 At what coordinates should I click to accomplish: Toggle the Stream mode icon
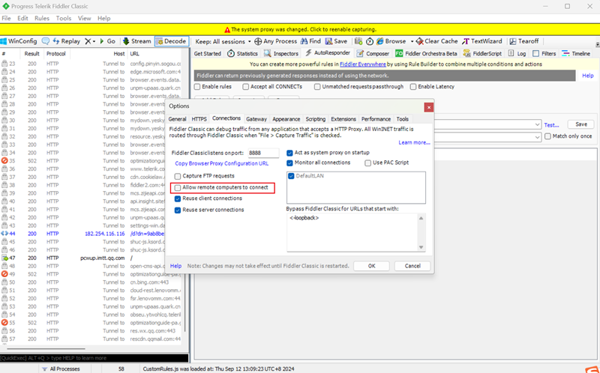pos(124,41)
